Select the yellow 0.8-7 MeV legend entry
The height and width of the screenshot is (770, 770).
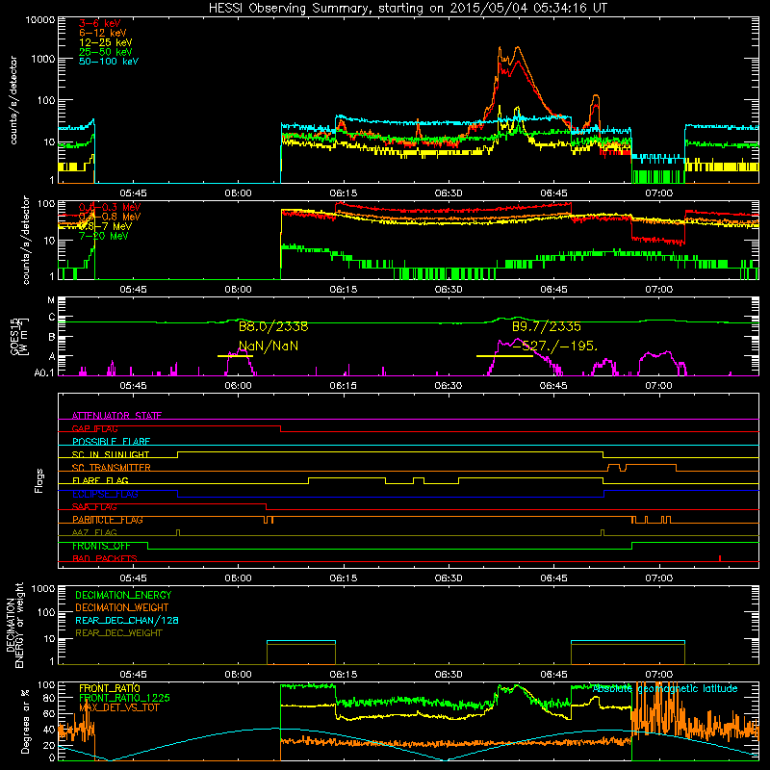[x=106, y=226]
